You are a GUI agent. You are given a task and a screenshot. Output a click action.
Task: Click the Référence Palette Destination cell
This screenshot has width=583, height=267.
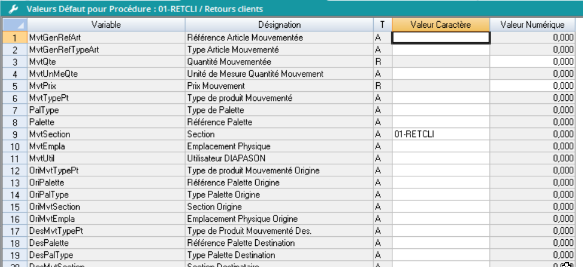point(279,243)
